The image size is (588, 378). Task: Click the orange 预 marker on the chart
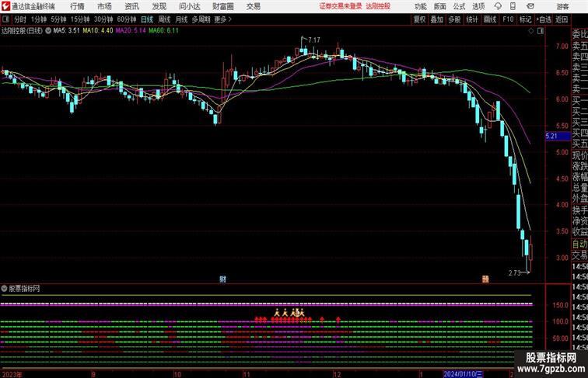pos(485,279)
